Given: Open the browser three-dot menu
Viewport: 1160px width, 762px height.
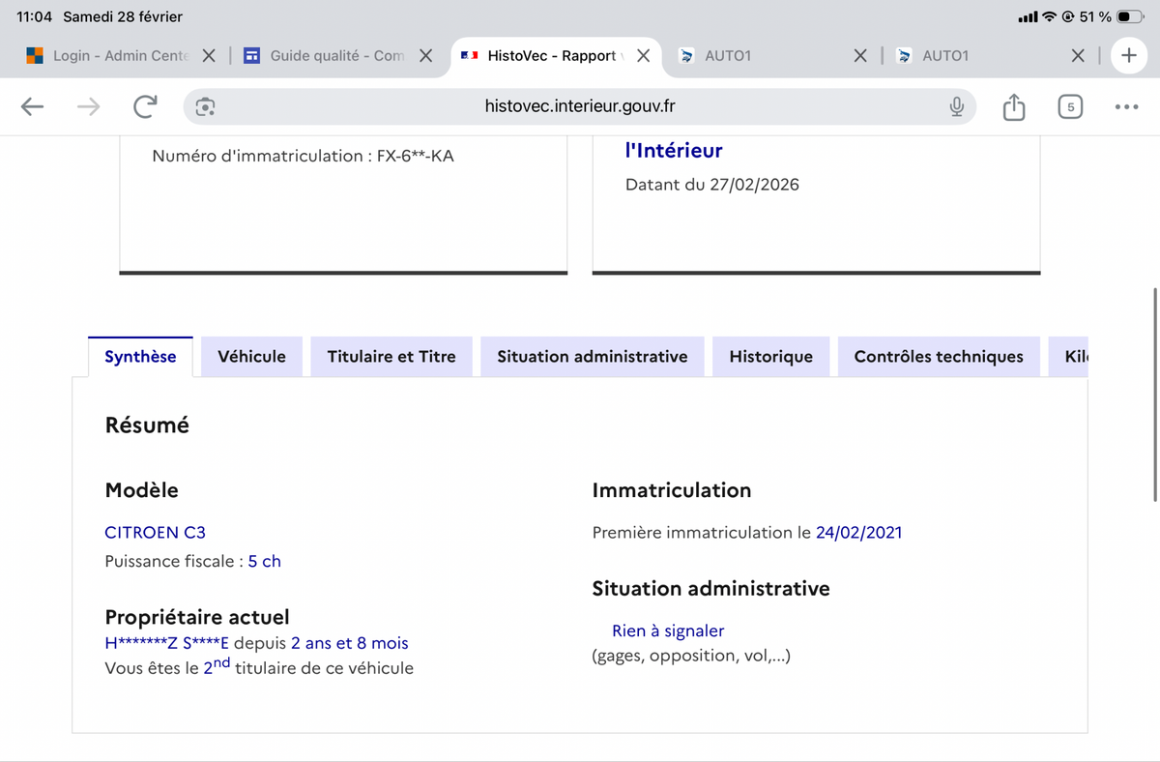Looking at the screenshot, I should tap(1125, 107).
